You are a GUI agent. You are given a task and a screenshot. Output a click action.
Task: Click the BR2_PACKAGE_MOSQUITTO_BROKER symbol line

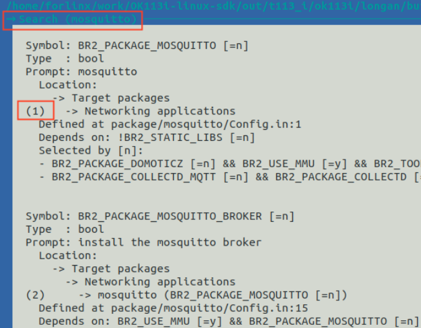tap(160, 217)
